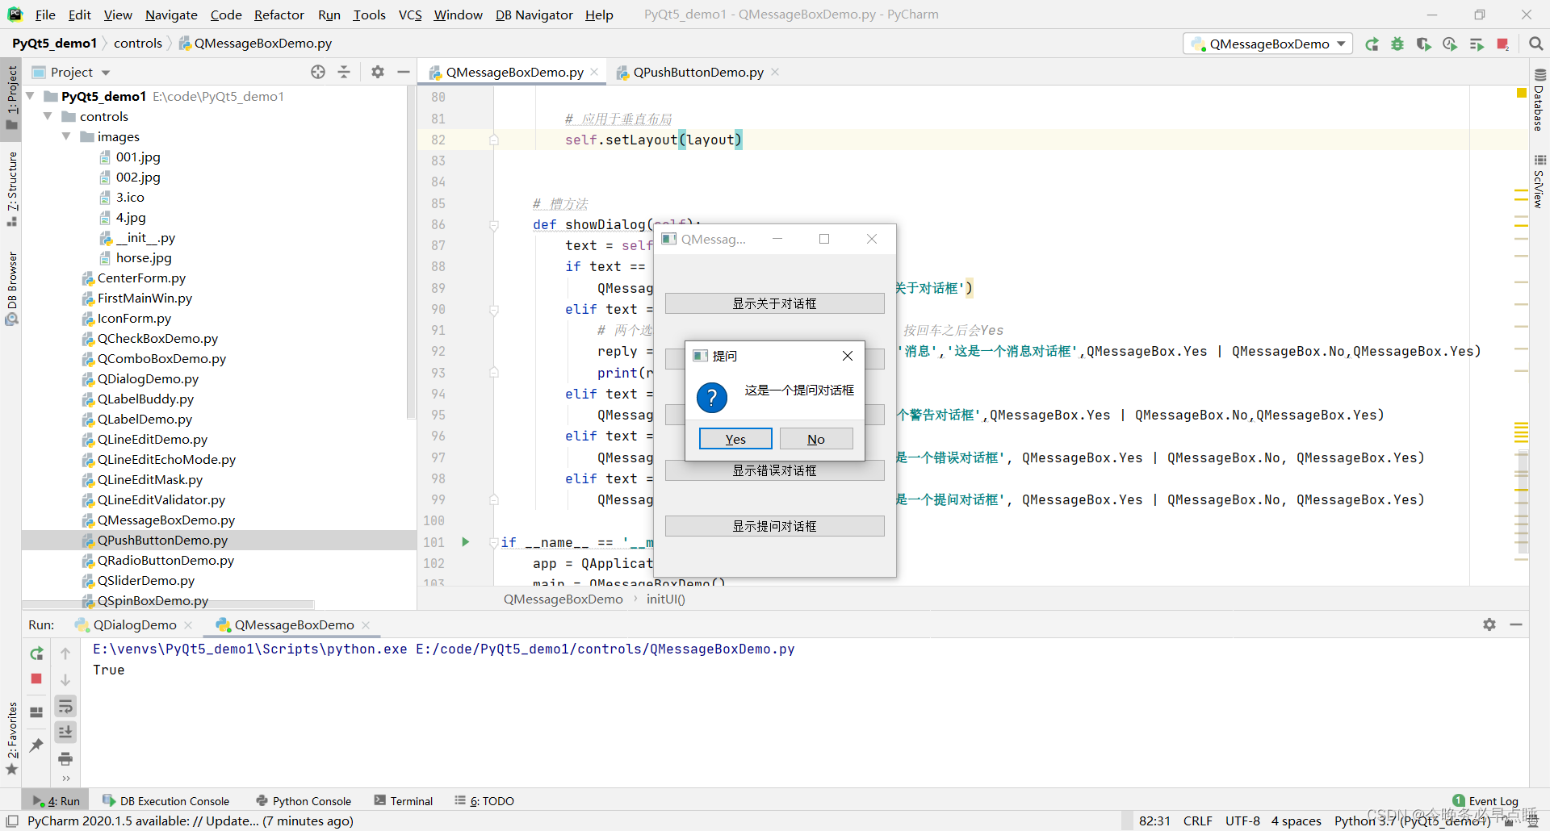
Task: Hide the Project panel with minus icon
Action: pos(404,72)
